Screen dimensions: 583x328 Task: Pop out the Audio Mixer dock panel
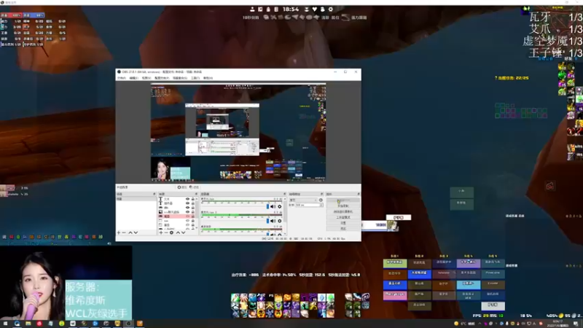[284, 194]
